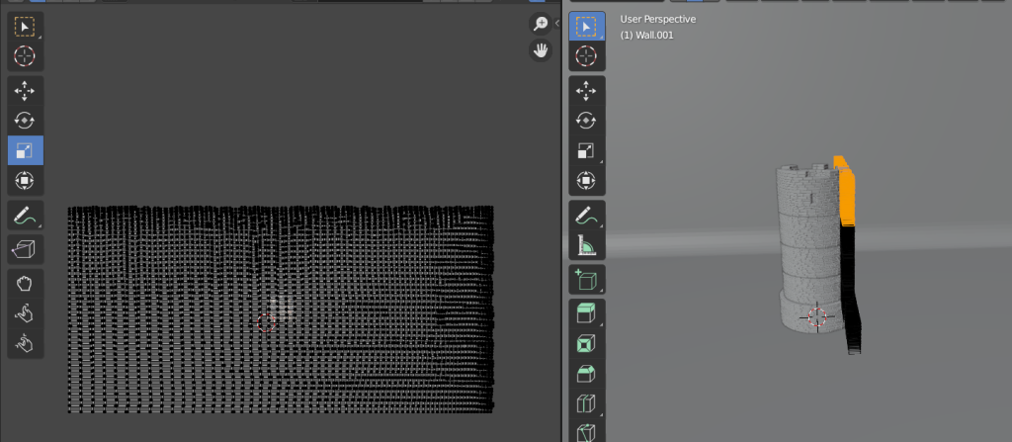Select the Move tool in 3D viewport
Viewport: 1012px width, 442px height.
(586, 92)
